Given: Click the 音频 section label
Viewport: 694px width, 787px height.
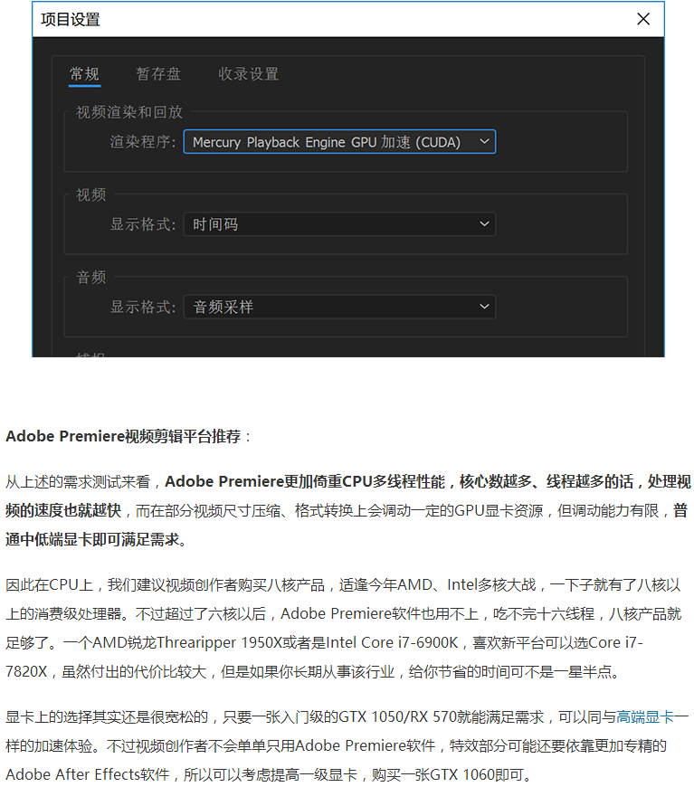Looking at the screenshot, I should point(90,277).
